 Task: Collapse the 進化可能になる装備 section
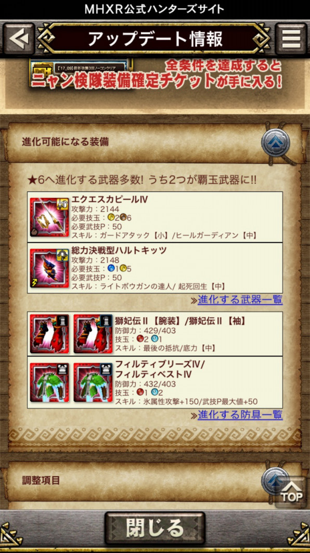coord(276,142)
